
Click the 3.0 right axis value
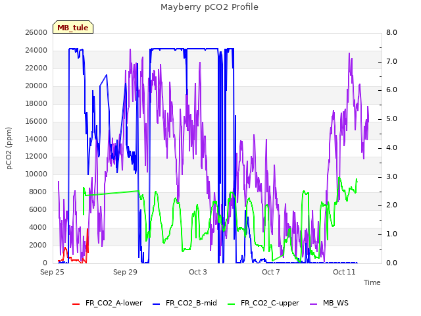[x=391, y=177]
